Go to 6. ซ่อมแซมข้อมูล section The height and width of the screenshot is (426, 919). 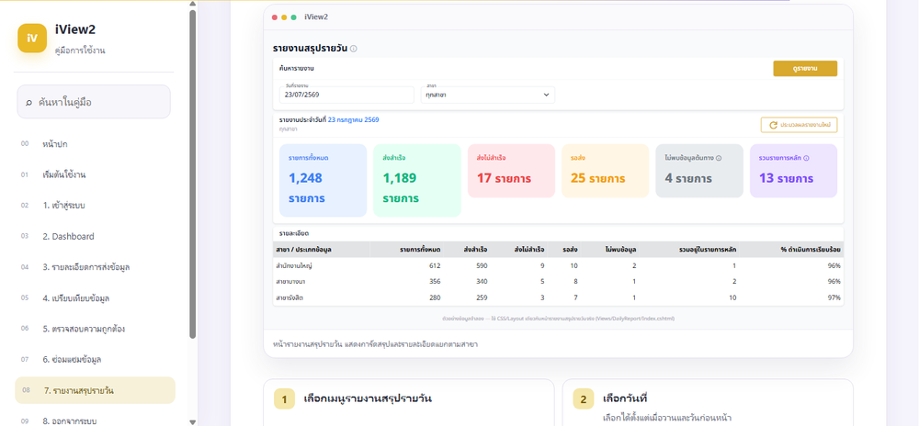(95, 359)
